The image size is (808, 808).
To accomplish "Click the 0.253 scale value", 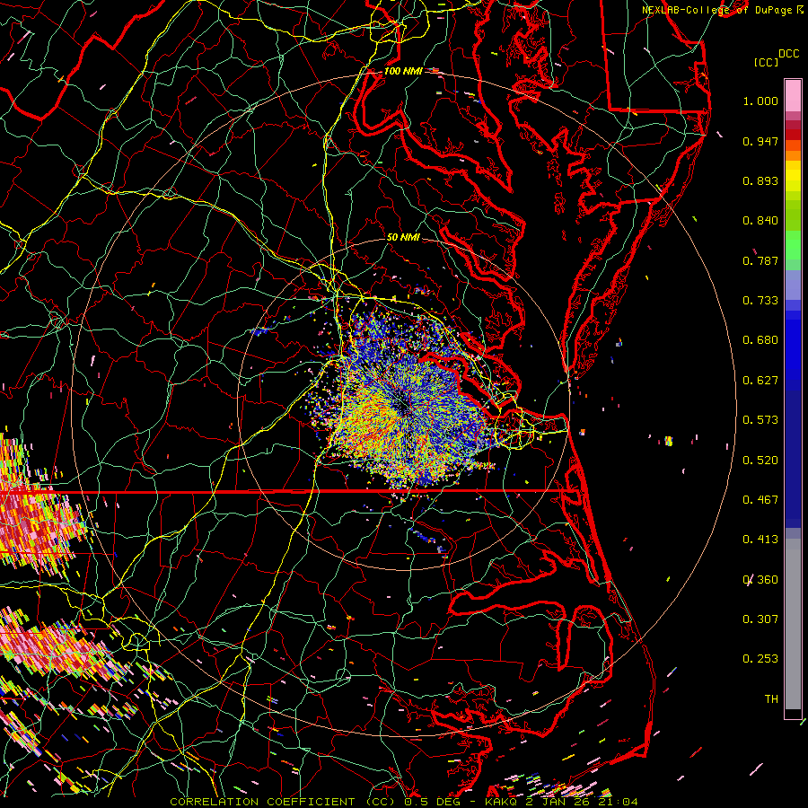I will pyautogui.click(x=760, y=659).
